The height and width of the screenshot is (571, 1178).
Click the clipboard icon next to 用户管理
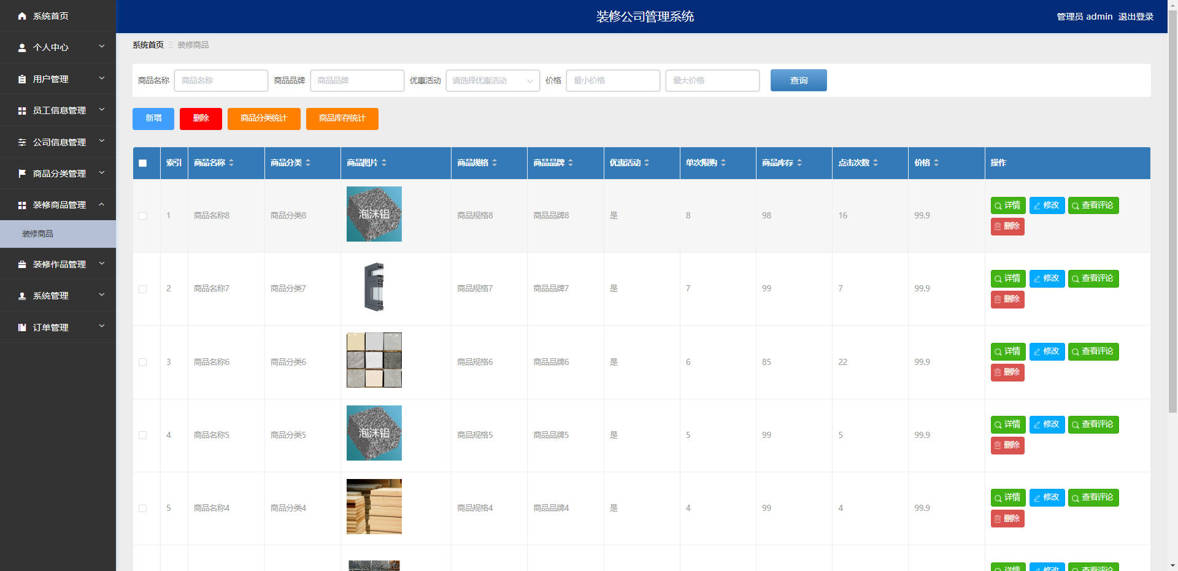(x=22, y=79)
